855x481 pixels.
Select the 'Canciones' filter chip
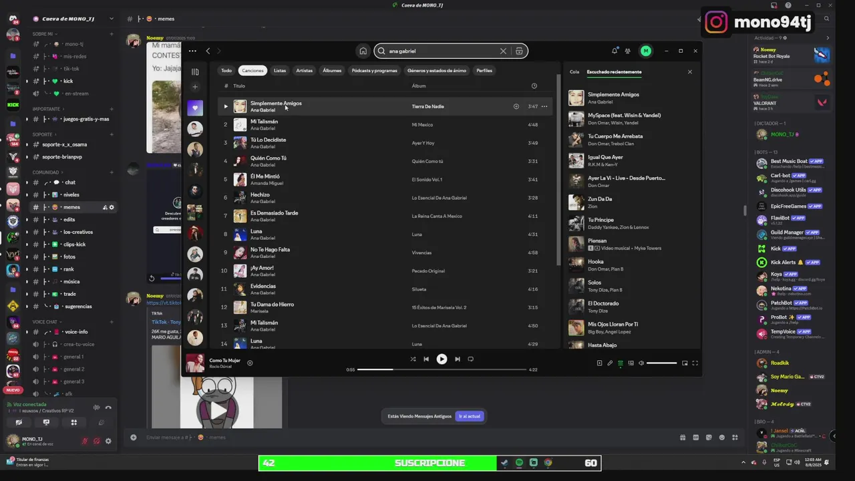(x=252, y=70)
